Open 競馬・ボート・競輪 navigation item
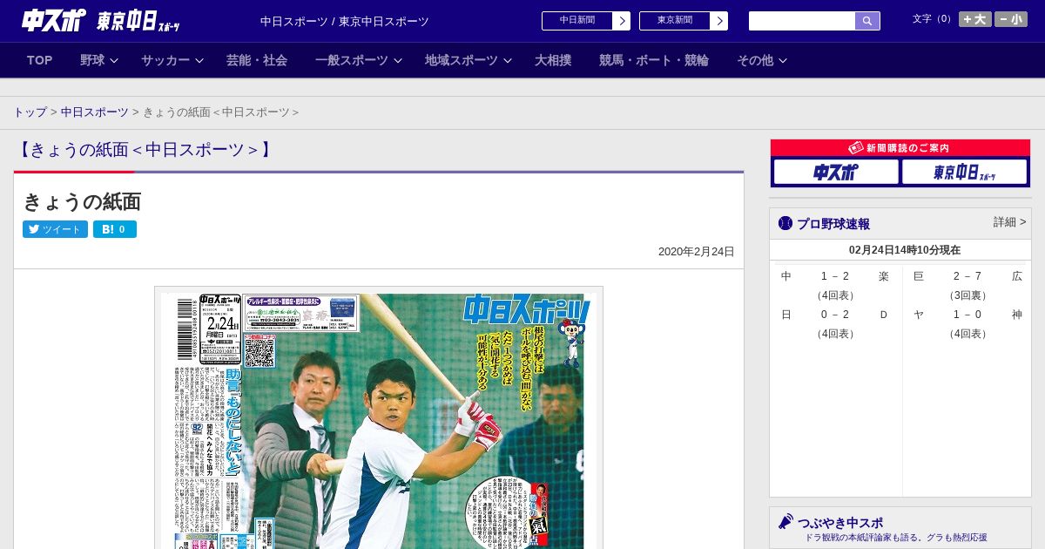 pyautogui.click(x=654, y=60)
